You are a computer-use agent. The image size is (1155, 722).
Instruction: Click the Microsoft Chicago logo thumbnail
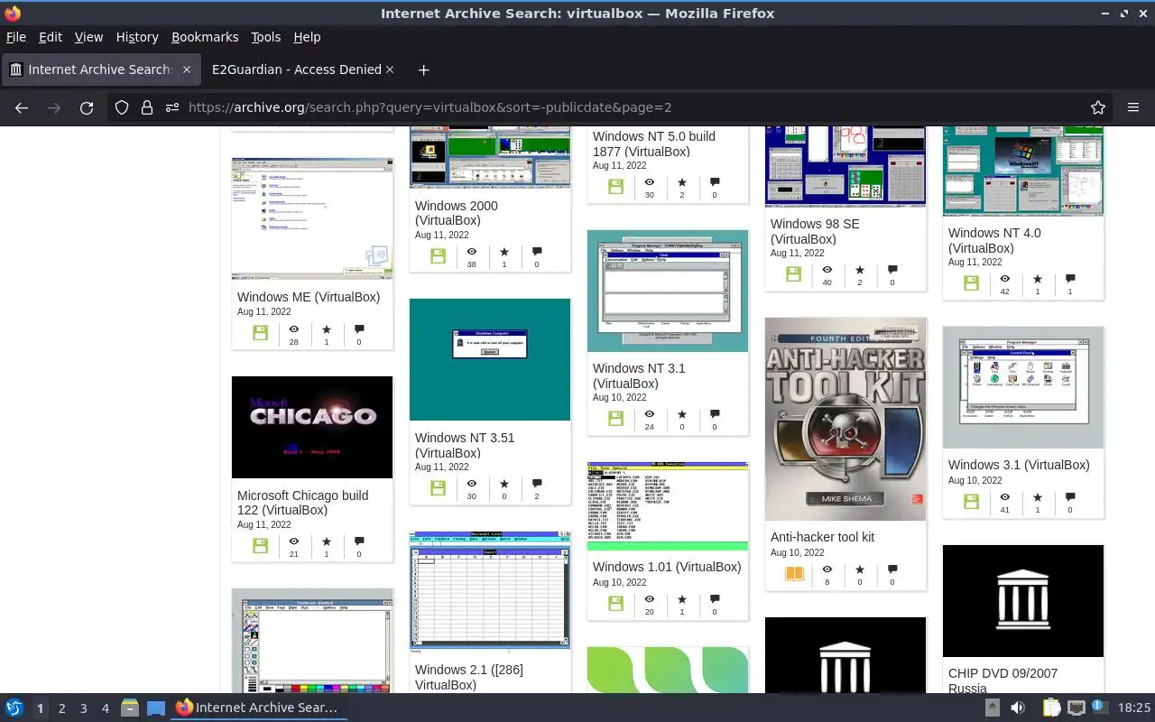(x=312, y=427)
